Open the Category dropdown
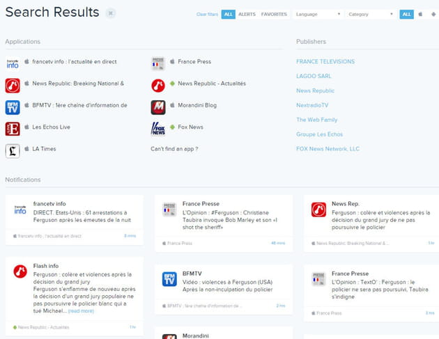Viewport: 439px width, 339px height. (x=371, y=14)
